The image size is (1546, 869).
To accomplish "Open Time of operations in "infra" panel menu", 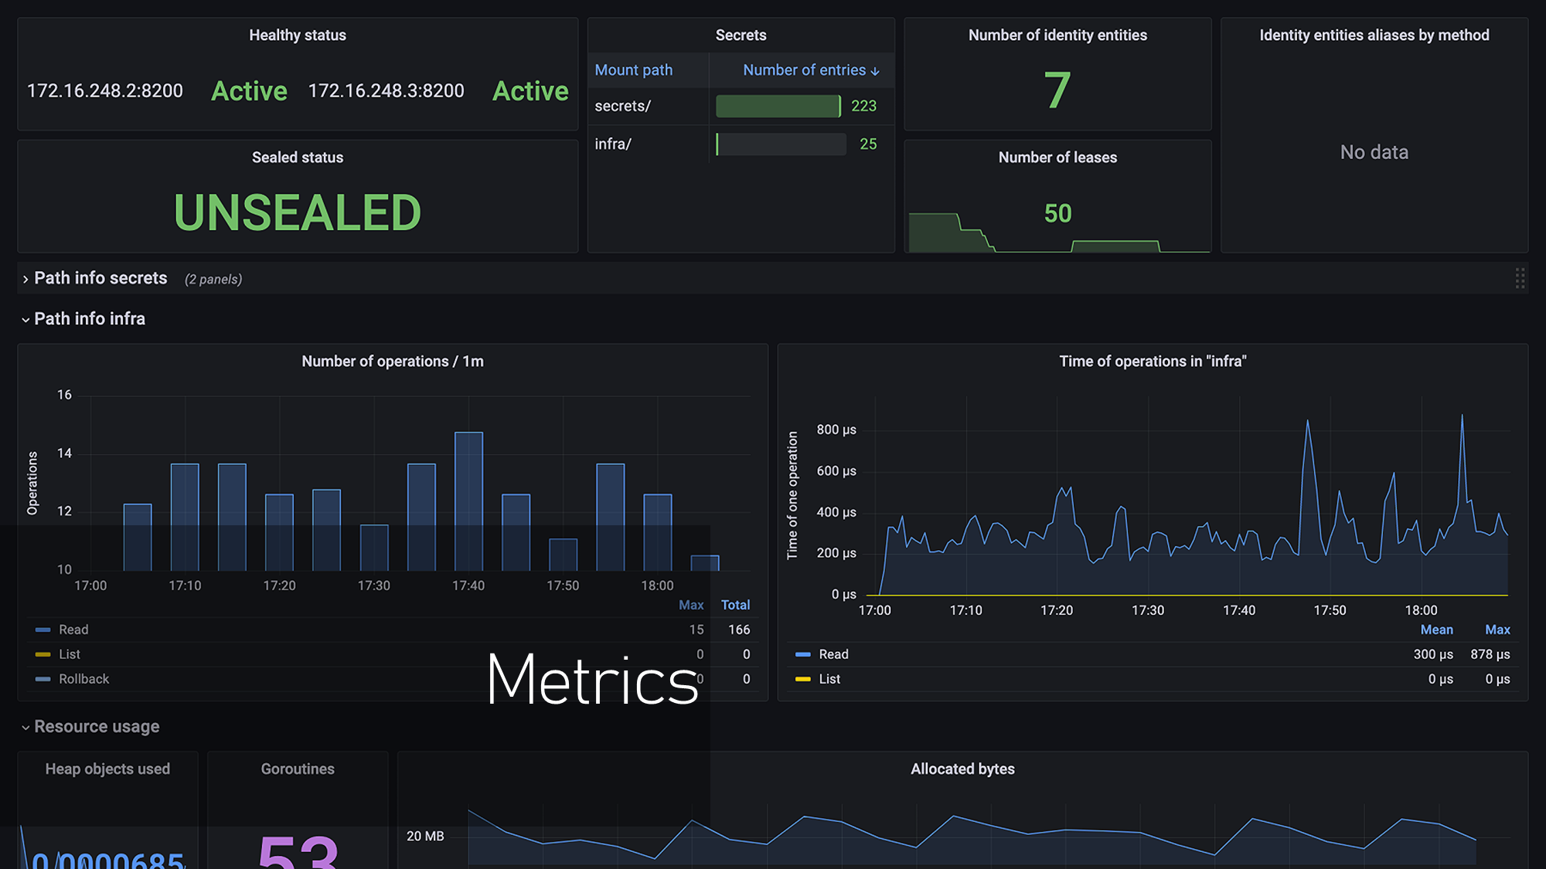I will point(1152,362).
